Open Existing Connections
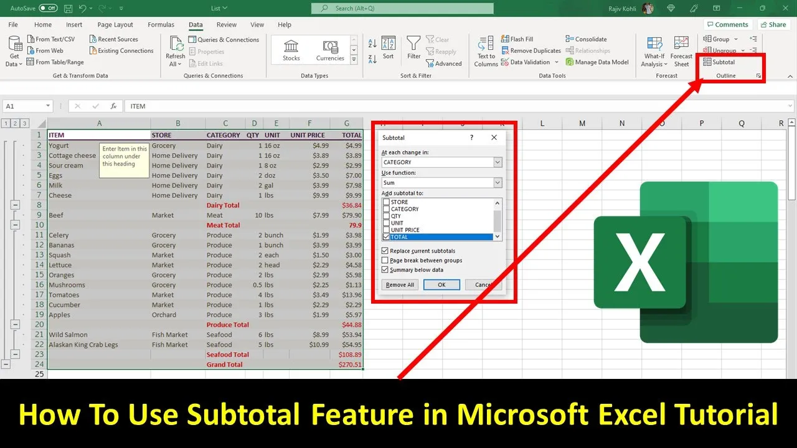 121,51
